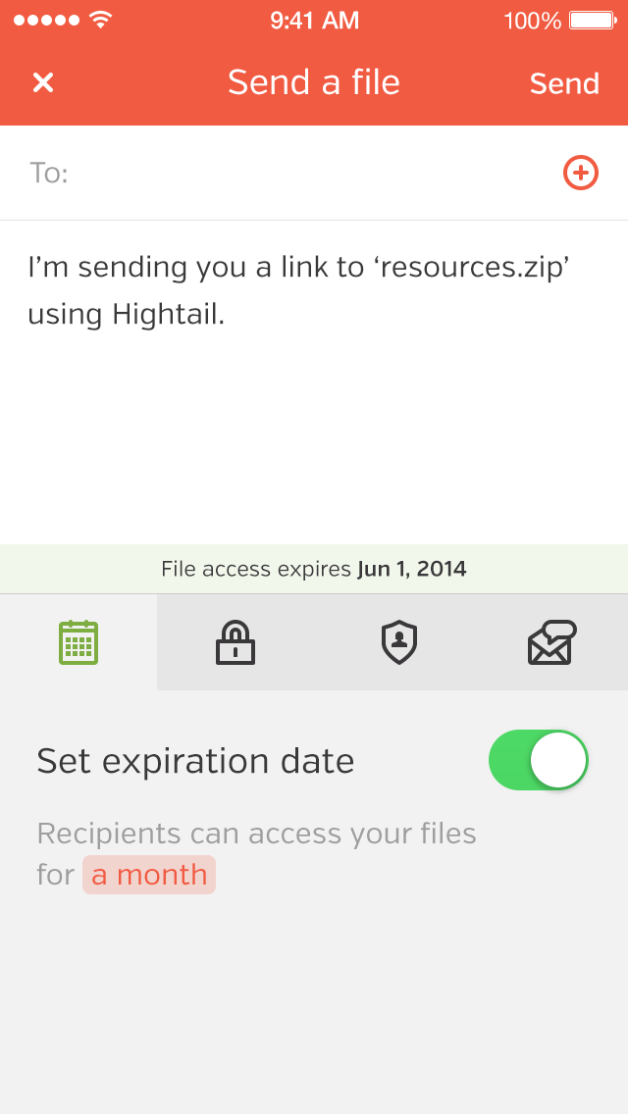
Task: Edit the message text about resources.zip
Action: pyautogui.click(x=299, y=290)
